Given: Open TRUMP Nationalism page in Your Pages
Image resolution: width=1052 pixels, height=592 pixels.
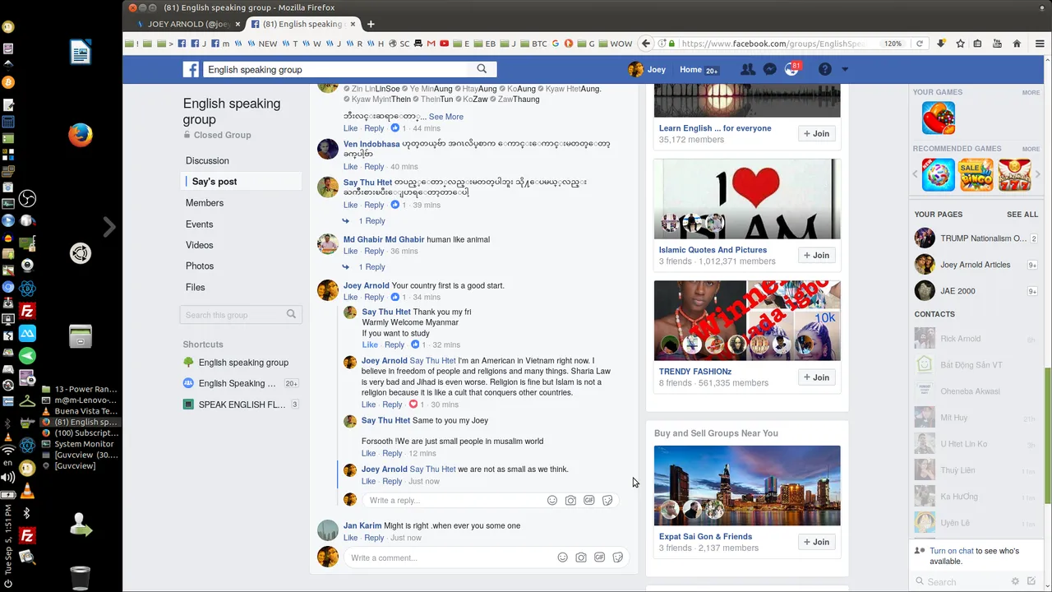Looking at the screenshot, I should 976,238.
